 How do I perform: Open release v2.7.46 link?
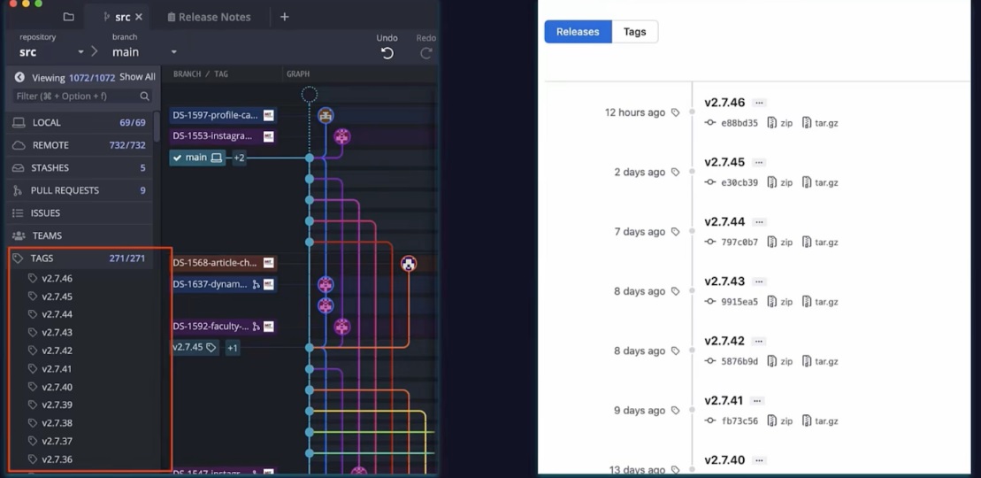pyautogui.click(x=724, y=103)
